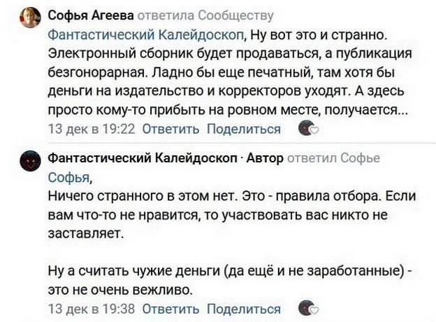This screenshot has width=436, height=322.
Task: Click the 'Сообществу' reply target link
Action: pyautogui.click(x=236, y=15)
